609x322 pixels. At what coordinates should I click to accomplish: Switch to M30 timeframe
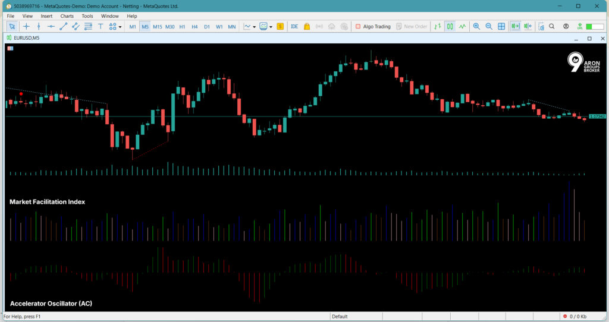click(169, 27)
